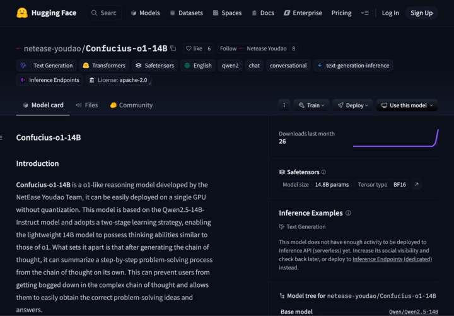Image resolution: width=454 pixels, height=316 pixels.
Task: Click the Confucius-o1-14B model title
Action: (x=127, y=49)
